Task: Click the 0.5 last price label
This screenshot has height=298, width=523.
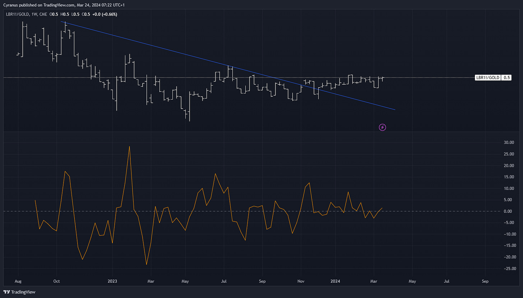Action: [506, 78]
